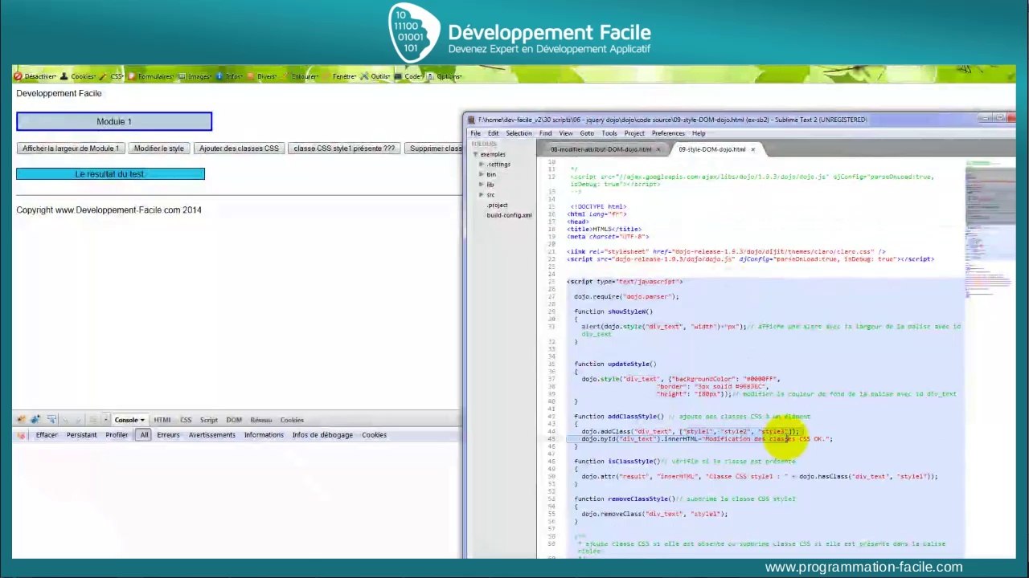The height and width of the screenshot is (578, 1029).
Task: Open the Formulaires dropdown menu
Action: [x=152, y=76]
